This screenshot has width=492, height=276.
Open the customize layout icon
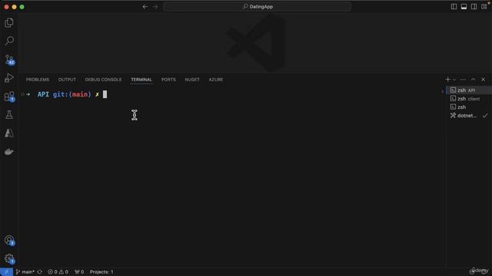tap(484, 7)
